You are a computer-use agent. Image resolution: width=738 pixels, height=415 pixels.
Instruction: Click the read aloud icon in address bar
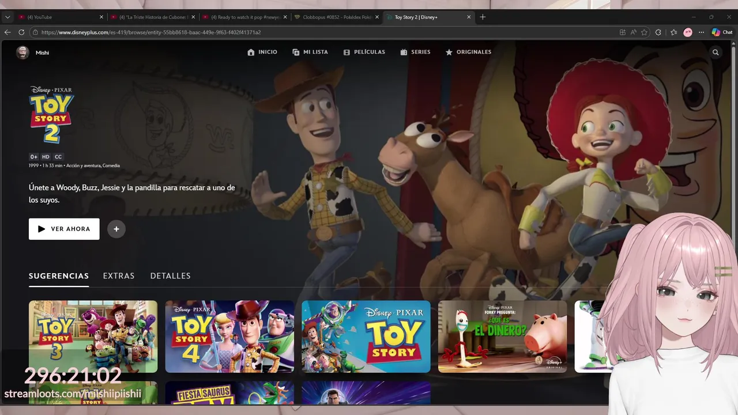633,32
